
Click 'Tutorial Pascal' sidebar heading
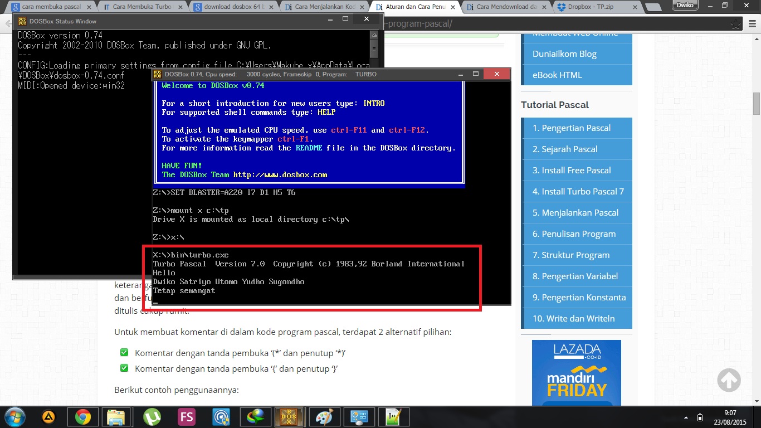[555, 105]
